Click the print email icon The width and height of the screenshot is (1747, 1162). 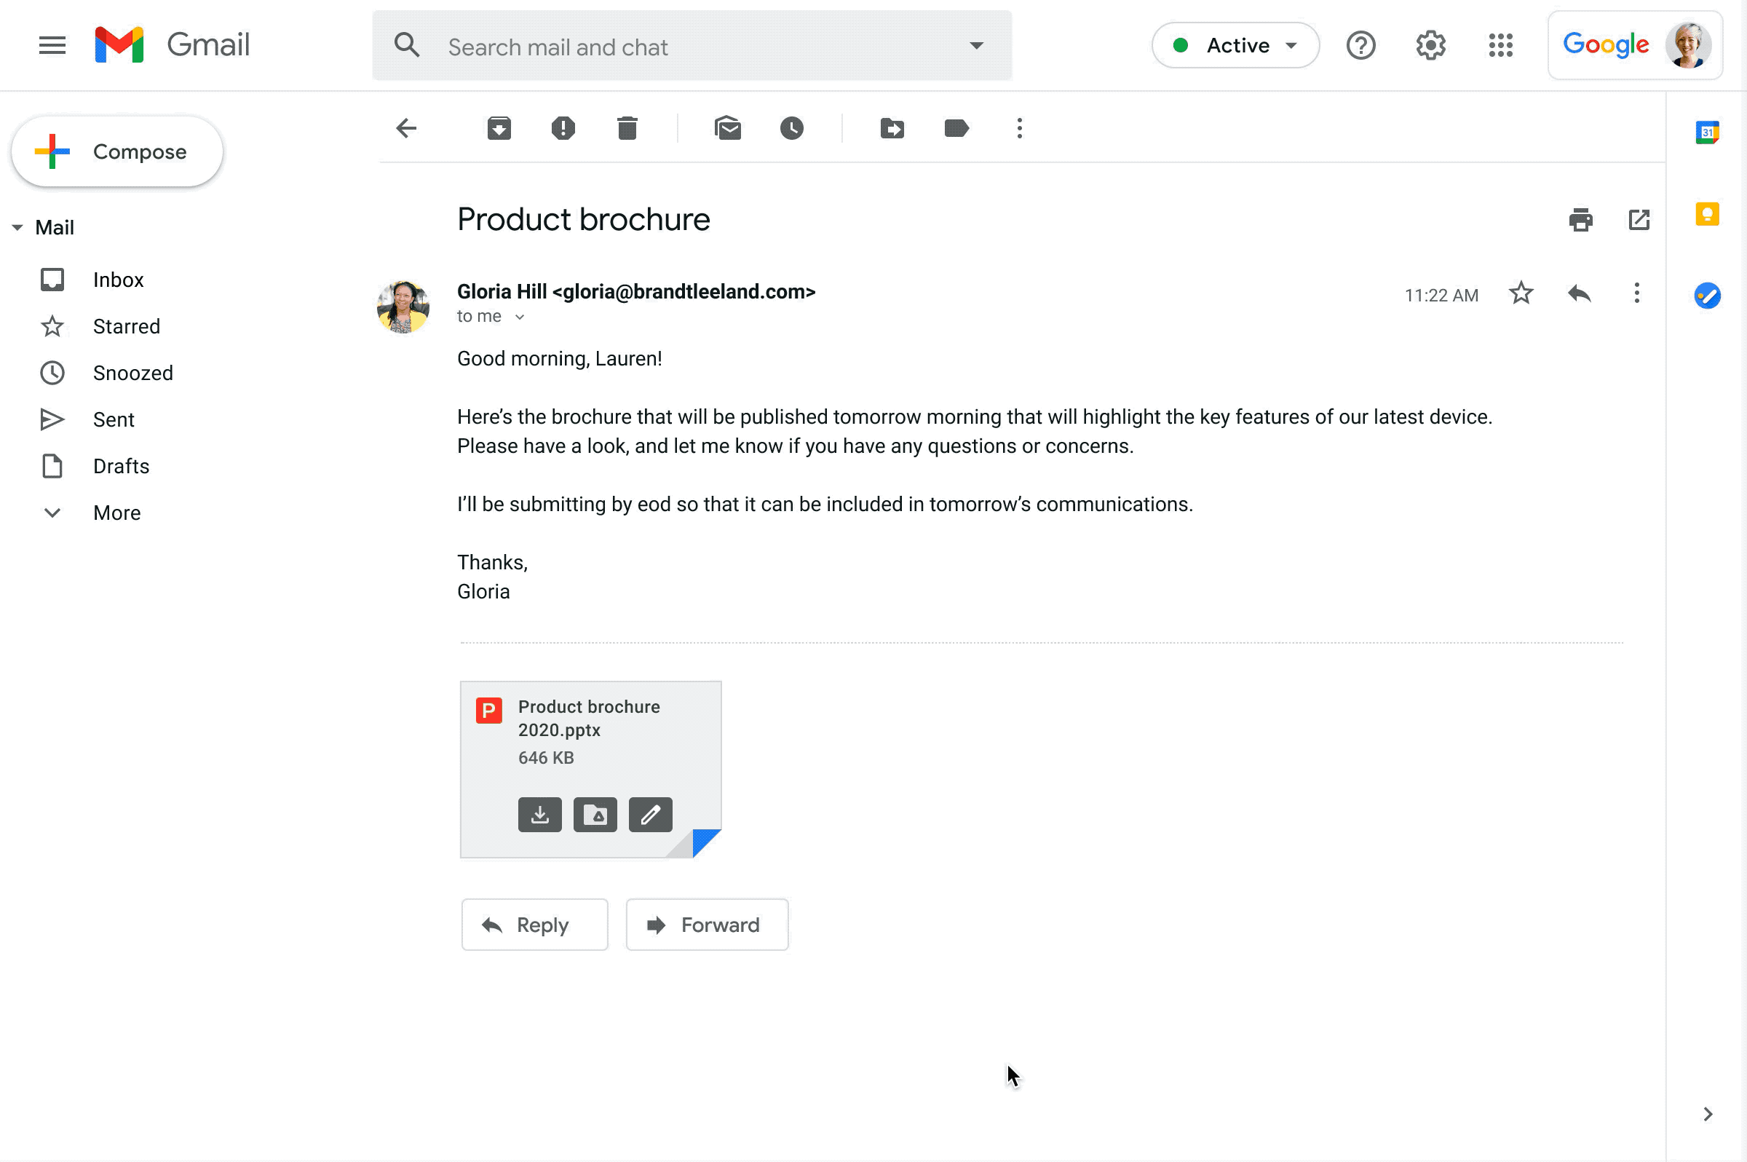1580,218
